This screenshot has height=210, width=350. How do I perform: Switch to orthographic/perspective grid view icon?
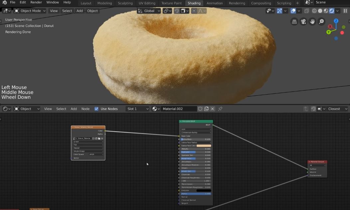[294, 21]
